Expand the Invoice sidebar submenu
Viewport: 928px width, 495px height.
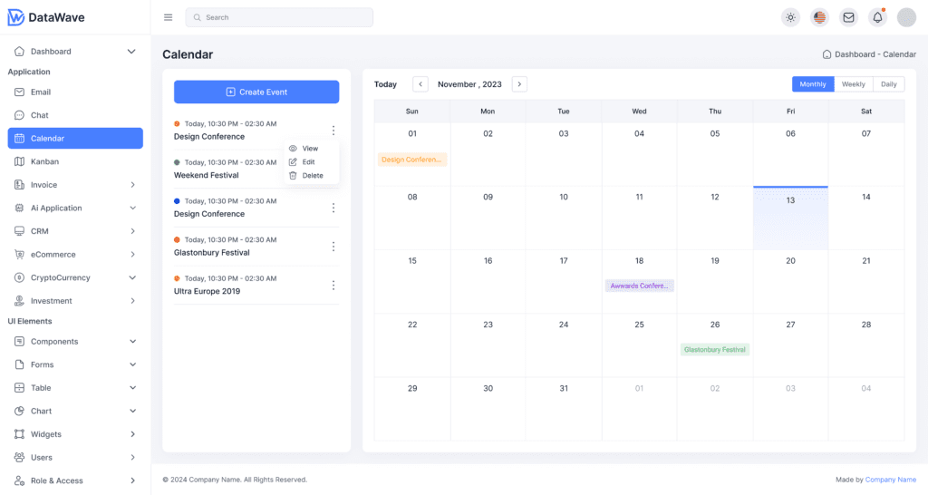(x=132, y=185)
